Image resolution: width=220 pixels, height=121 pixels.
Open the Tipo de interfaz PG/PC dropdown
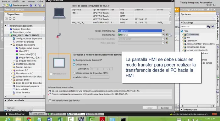pos(163,31)
